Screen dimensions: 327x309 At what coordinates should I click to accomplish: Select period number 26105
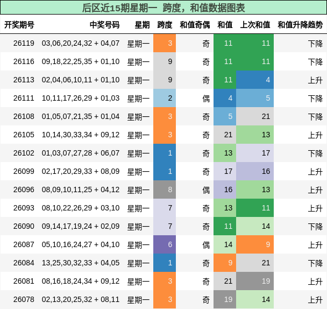pyautogui.click(x=24, y=135)
